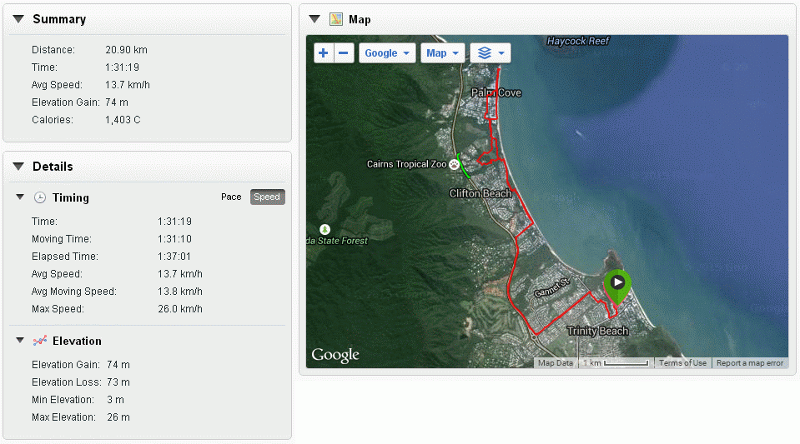
Task: Collapse the Details panel
Action: pos(18,167)
